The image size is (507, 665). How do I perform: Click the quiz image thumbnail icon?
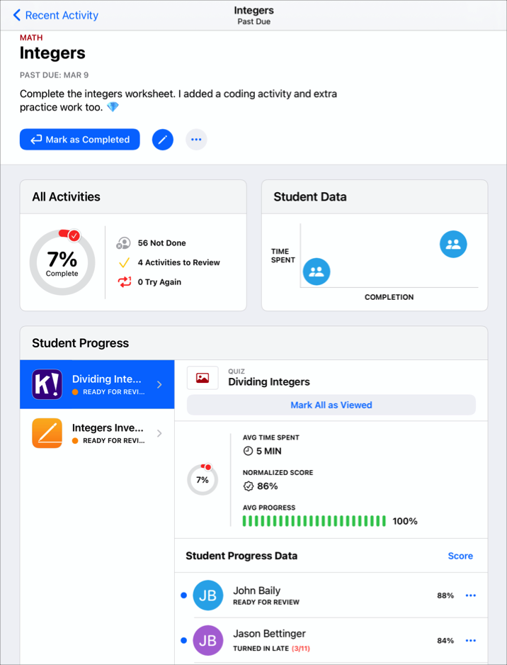click(203, 378)
